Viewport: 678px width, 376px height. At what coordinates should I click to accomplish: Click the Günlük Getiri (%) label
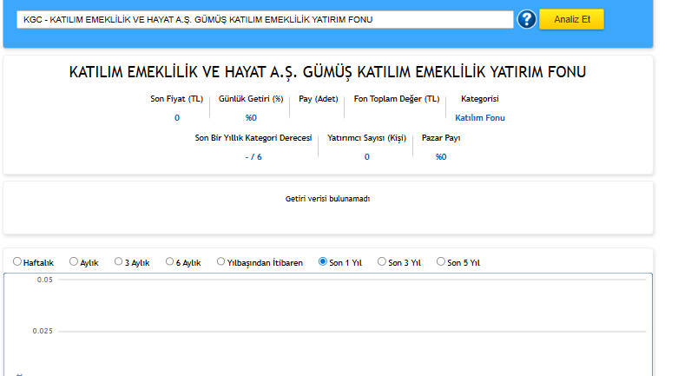[251, 99]
